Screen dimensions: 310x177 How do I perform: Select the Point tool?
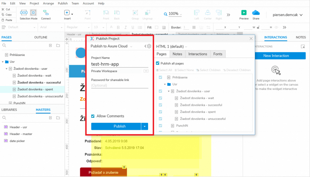pyautogui.click(x=88, y=15)
